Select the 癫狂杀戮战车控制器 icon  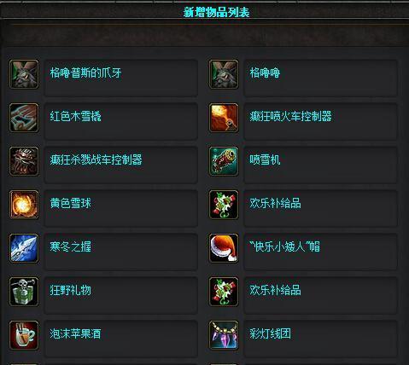pyautogui.click(x=24, y=161)
